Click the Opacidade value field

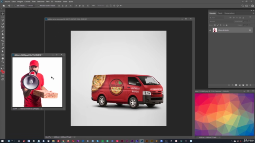tap(245, 21)
